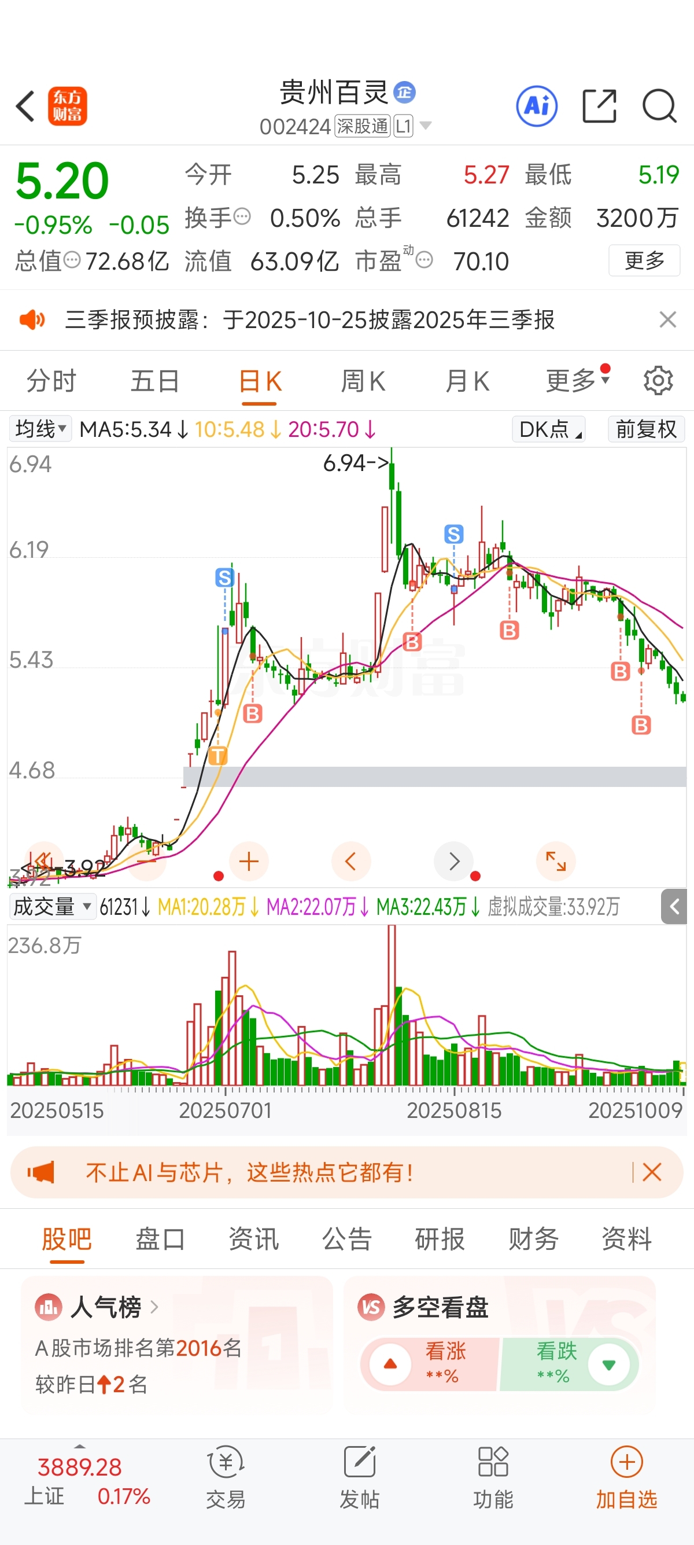This screenshot has width=694, height=1545.
Task: Tap the second blue S signal marker
Action: click(x=453, y=534)
